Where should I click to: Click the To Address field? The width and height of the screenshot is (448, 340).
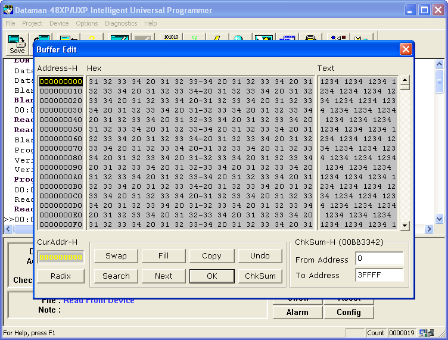pyautogui.click(x=379, y=275)
